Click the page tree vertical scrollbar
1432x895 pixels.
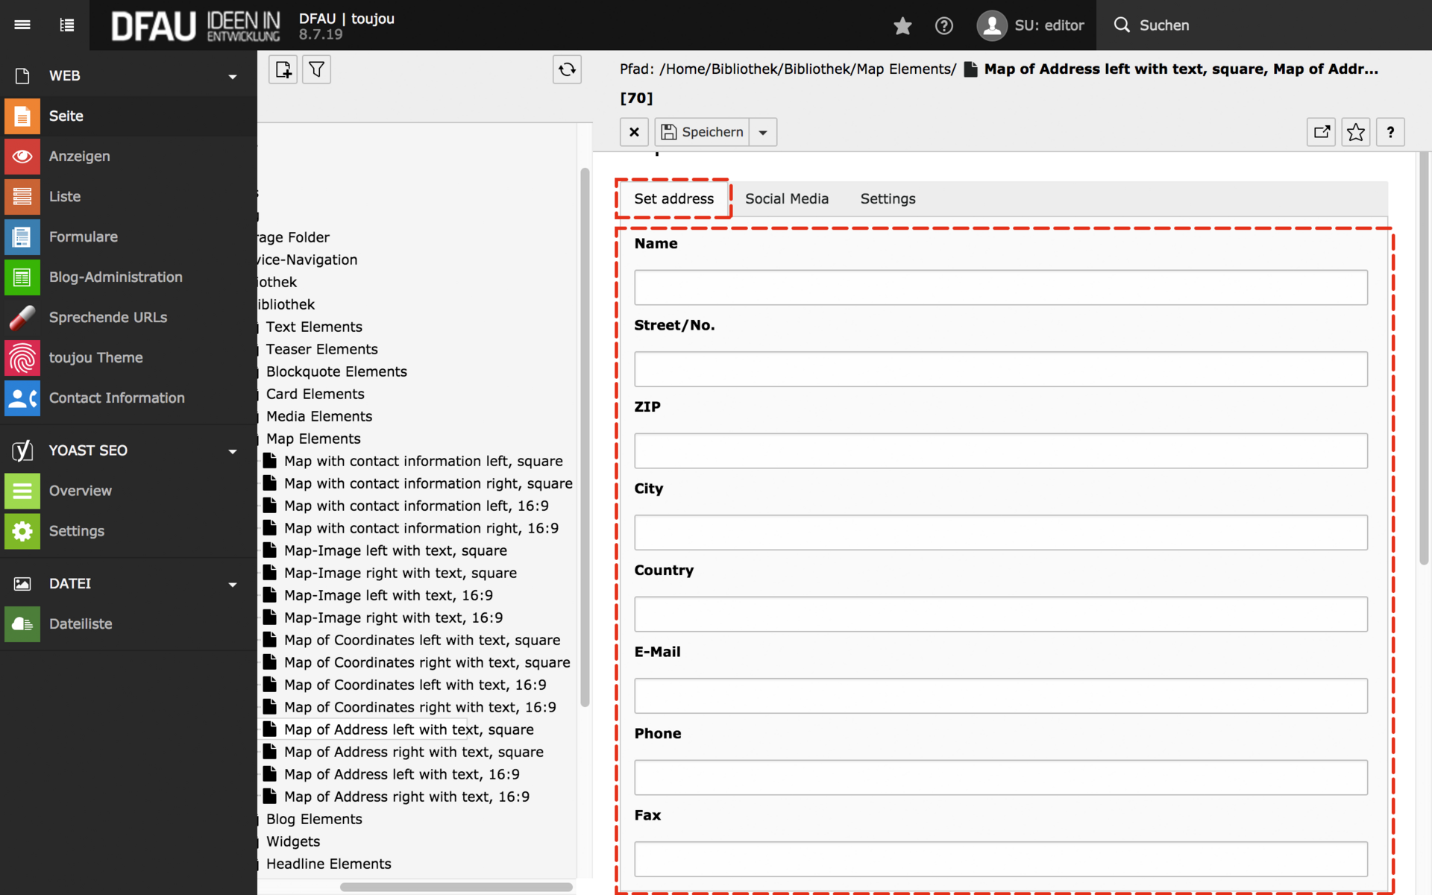585,436
